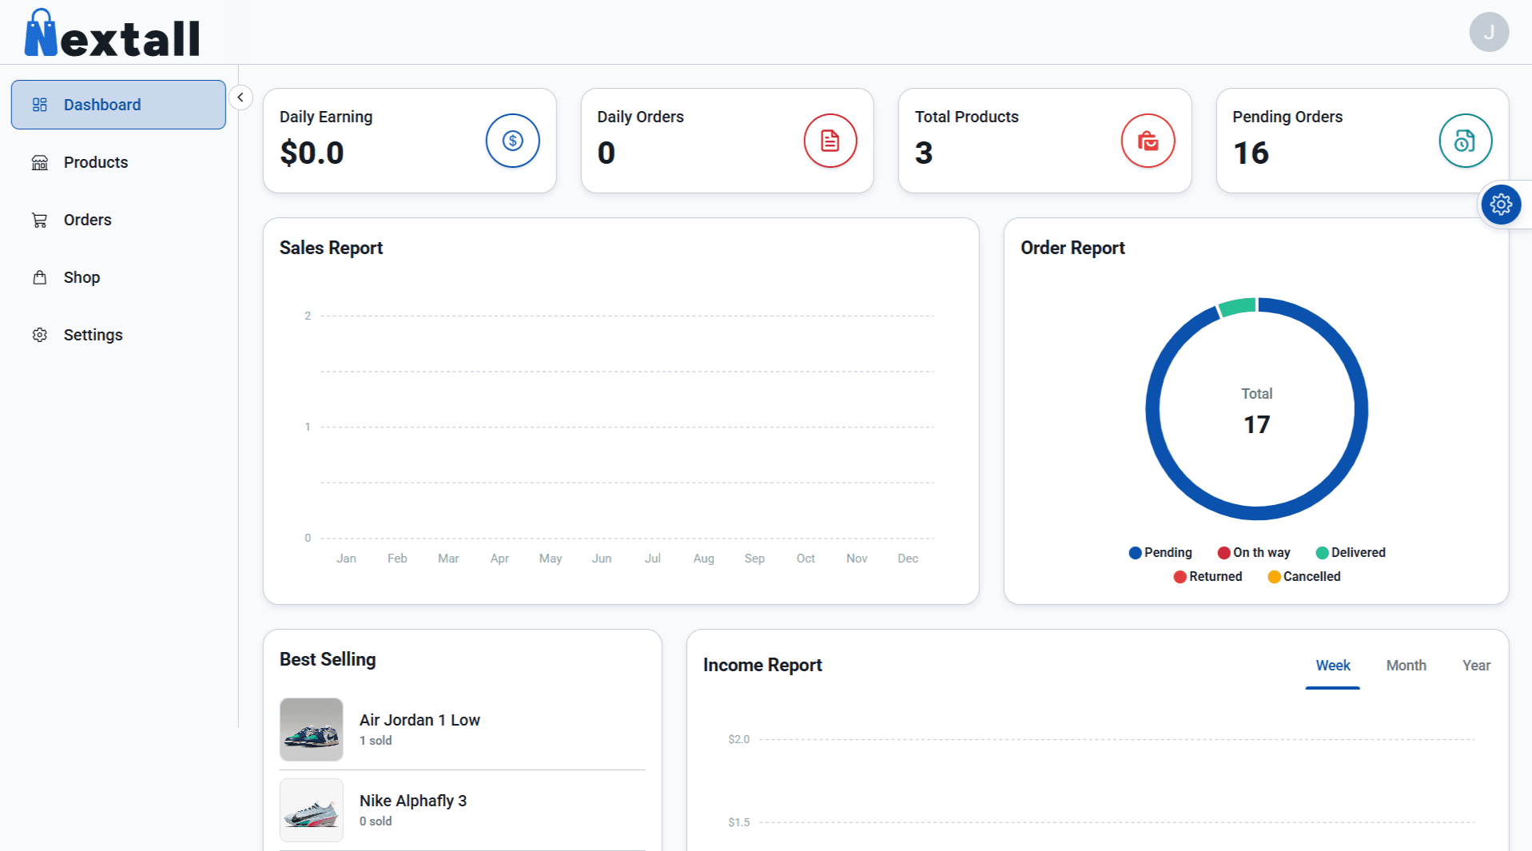The height and width of the screenshot is (851, 1532).
Task: Click the Pending Orders clock icon
Action: point(1465,141)
